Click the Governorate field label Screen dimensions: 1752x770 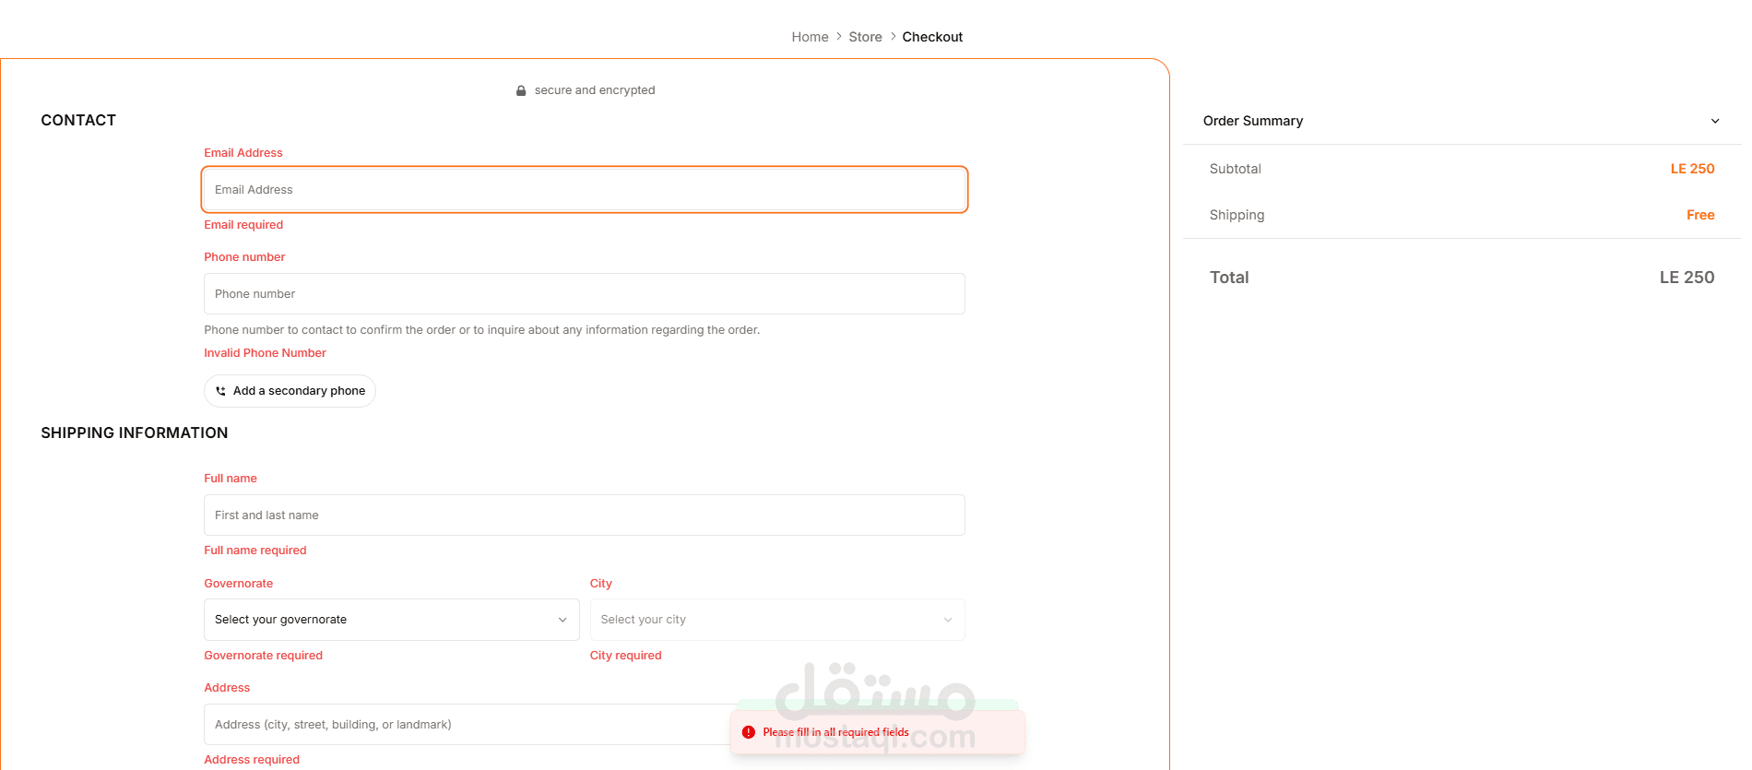tap(238, 584)
